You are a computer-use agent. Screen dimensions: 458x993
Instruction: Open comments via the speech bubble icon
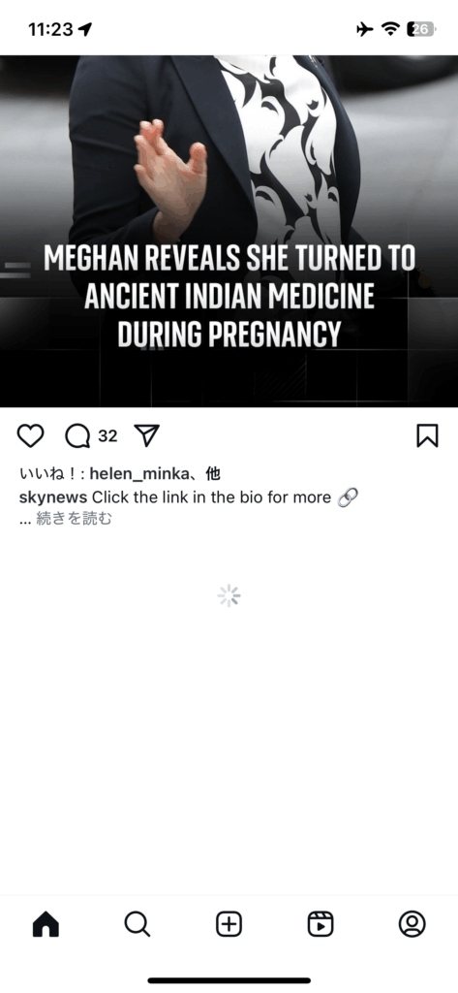click(77, 435)
